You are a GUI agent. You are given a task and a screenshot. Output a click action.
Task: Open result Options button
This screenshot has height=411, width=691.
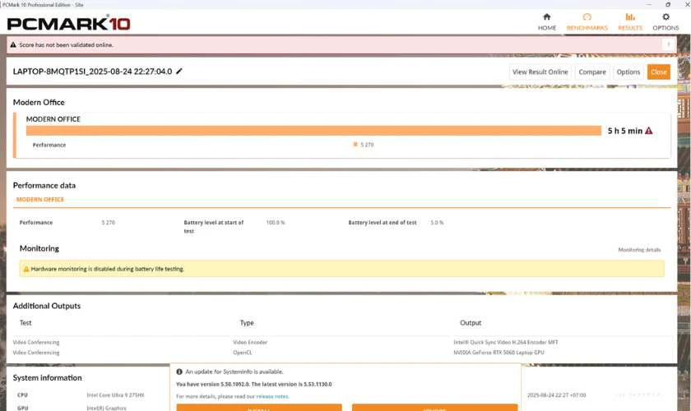(x=628, y=72)
